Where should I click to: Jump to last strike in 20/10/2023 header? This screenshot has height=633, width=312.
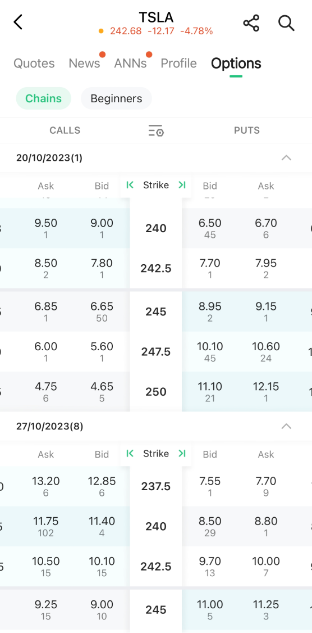[x=182, y=185]
